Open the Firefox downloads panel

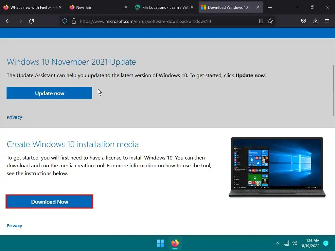pyautogui.click(x=315, y=21)
